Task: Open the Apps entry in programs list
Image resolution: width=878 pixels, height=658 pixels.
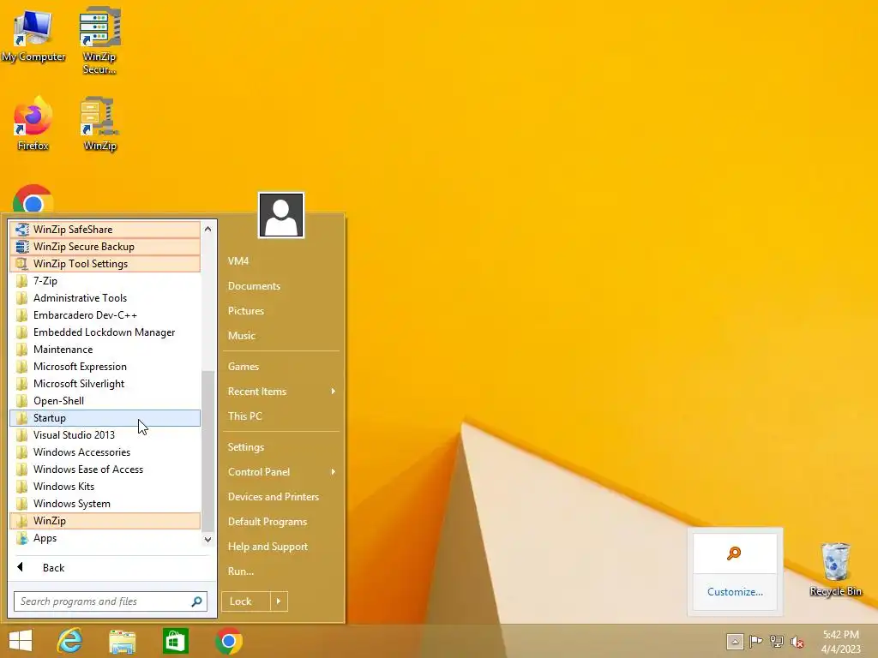Action: (105, 538)
